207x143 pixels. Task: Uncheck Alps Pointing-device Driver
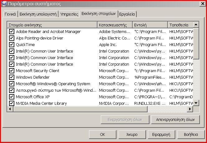click(x=12, y=38)
